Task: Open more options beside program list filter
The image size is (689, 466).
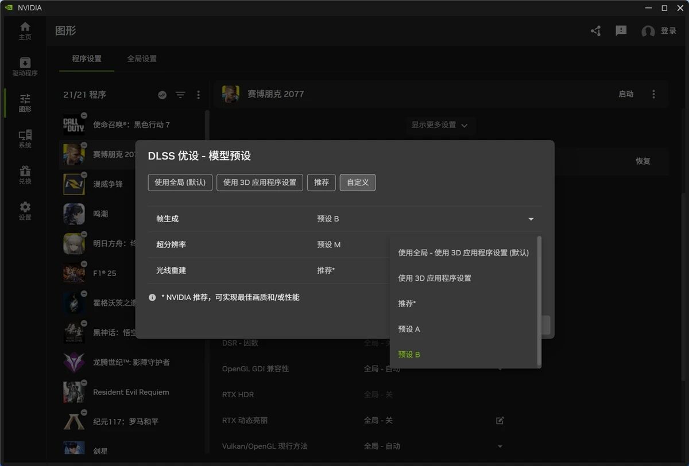Action: coord(199,95)
